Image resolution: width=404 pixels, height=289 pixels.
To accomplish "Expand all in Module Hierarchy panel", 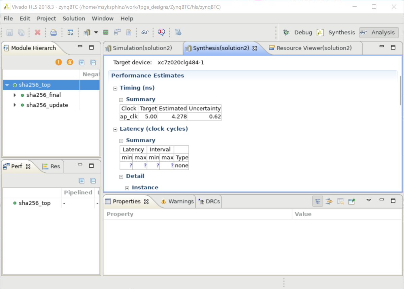I will point(81,62).
